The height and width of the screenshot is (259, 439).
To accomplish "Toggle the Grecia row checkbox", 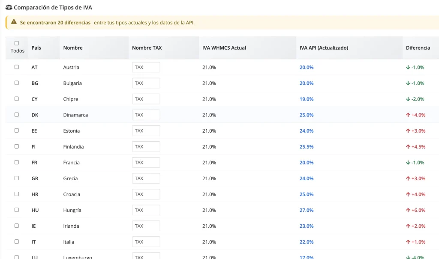I will point(17,178).
